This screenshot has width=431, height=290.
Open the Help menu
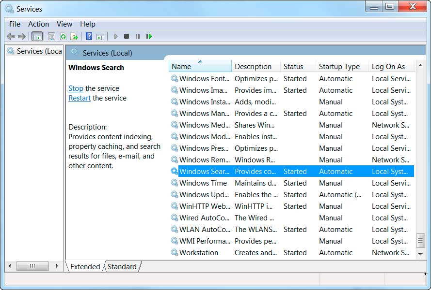click(x=88, y=24)
